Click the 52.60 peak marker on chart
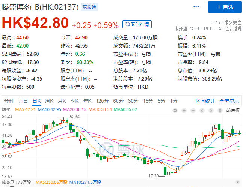 (75, 117)
